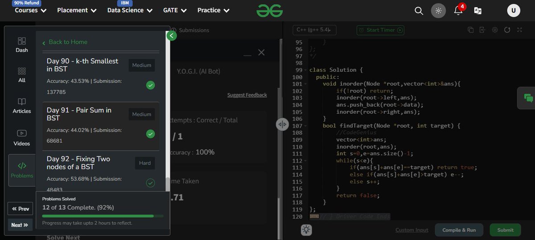
Task: Open the search magnifier icon
Action: pos(419,11)
